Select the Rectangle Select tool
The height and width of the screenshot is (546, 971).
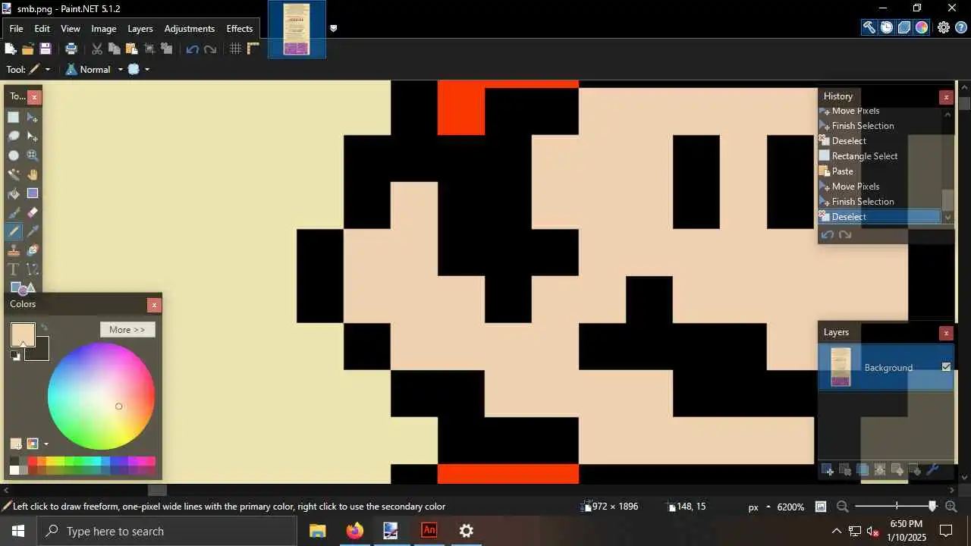14,117
